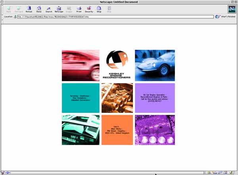This screenshot has height=175, width=238.
Task: Click the Back navigation button
Action: (9, 10)
